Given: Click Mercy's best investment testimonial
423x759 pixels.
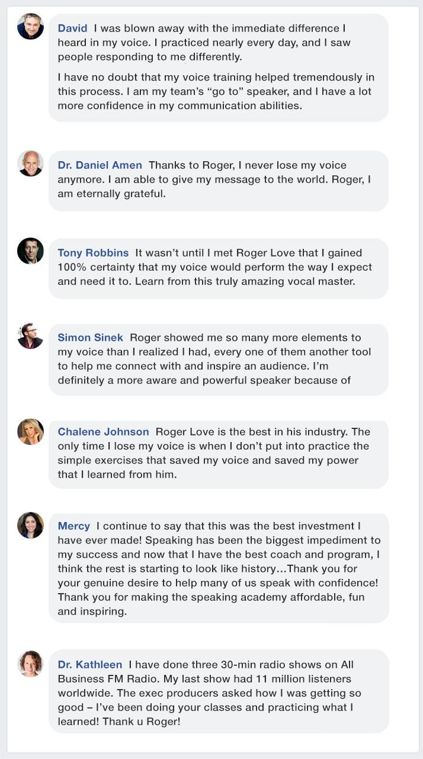Looking at the screenshot, I should click(218, 568).
